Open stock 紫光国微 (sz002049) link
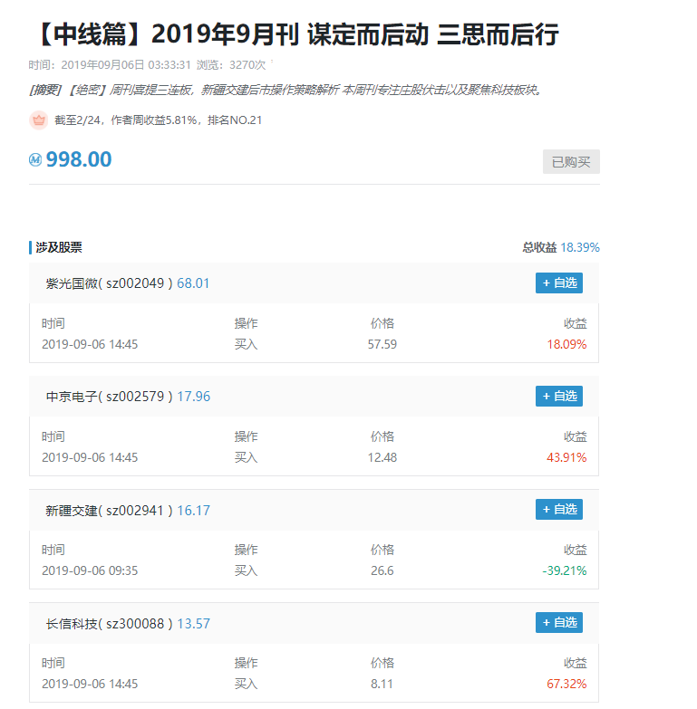 109,283
